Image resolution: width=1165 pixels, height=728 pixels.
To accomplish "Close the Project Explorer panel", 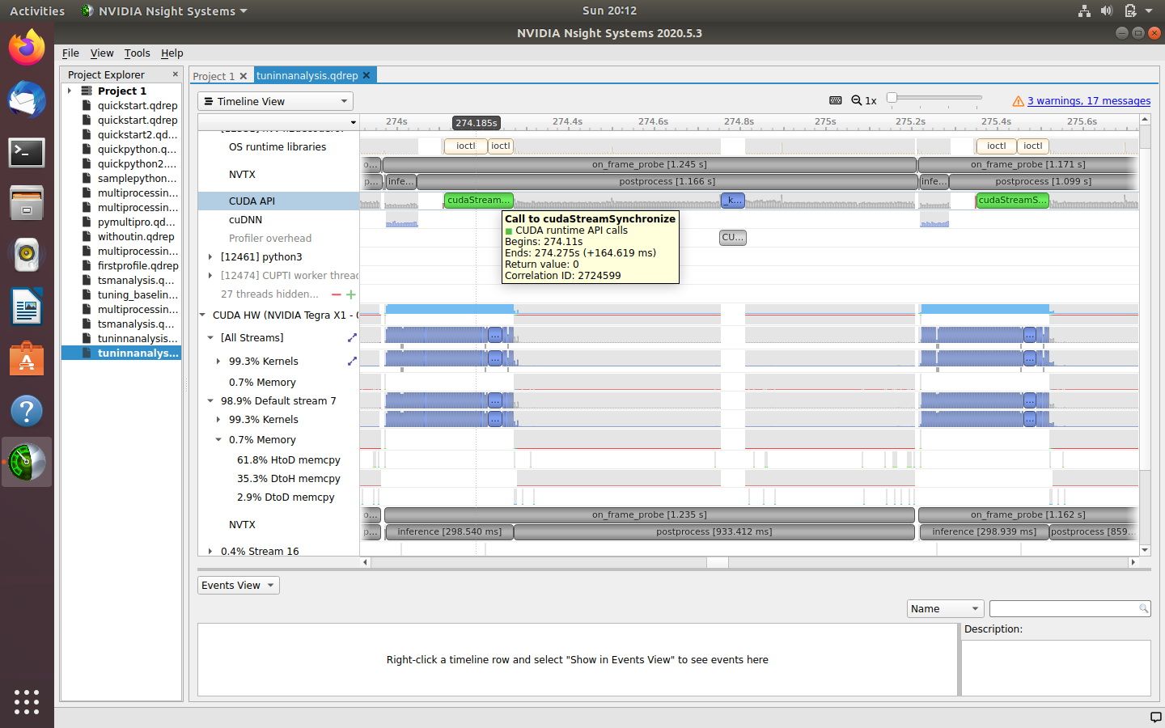I will point(176,74).
